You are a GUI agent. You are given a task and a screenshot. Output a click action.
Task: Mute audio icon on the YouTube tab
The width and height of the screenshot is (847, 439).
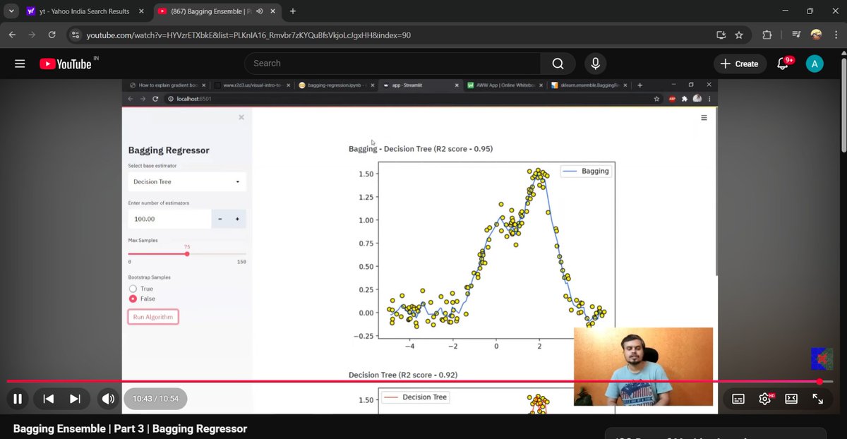click(259, 11)
